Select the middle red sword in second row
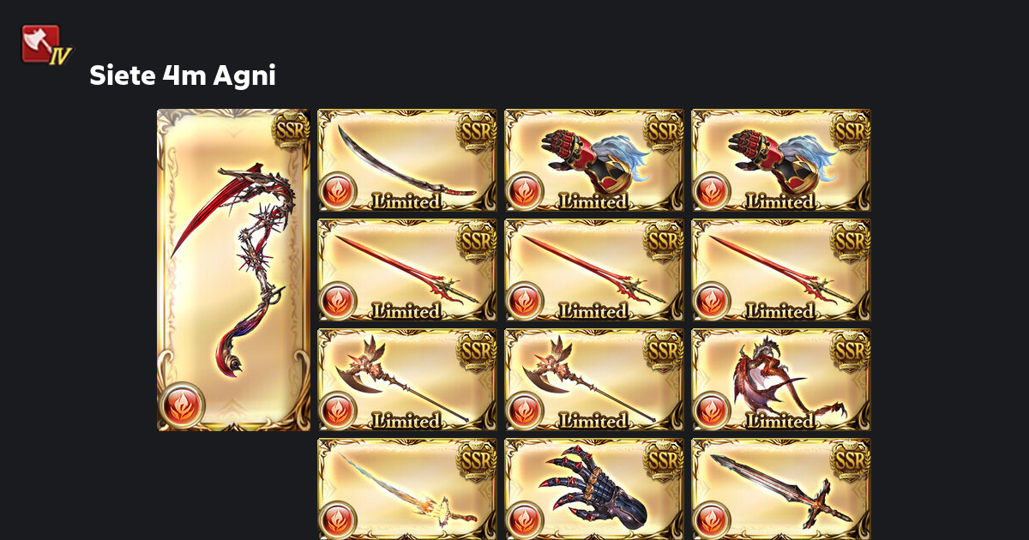 (594, 270)
